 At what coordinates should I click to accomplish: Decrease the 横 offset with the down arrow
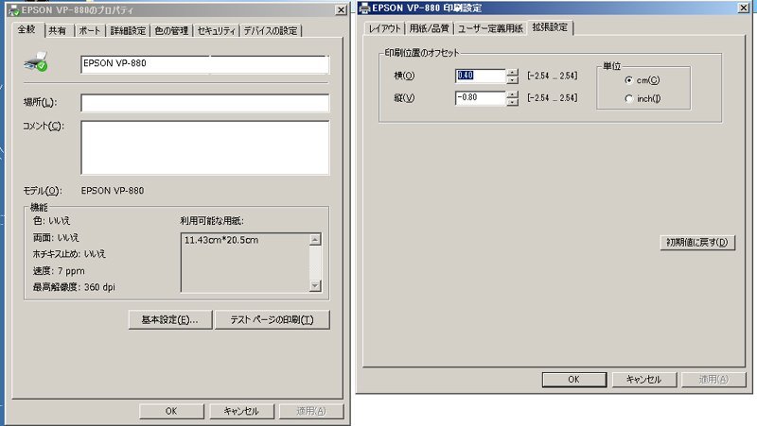[513, 79]
